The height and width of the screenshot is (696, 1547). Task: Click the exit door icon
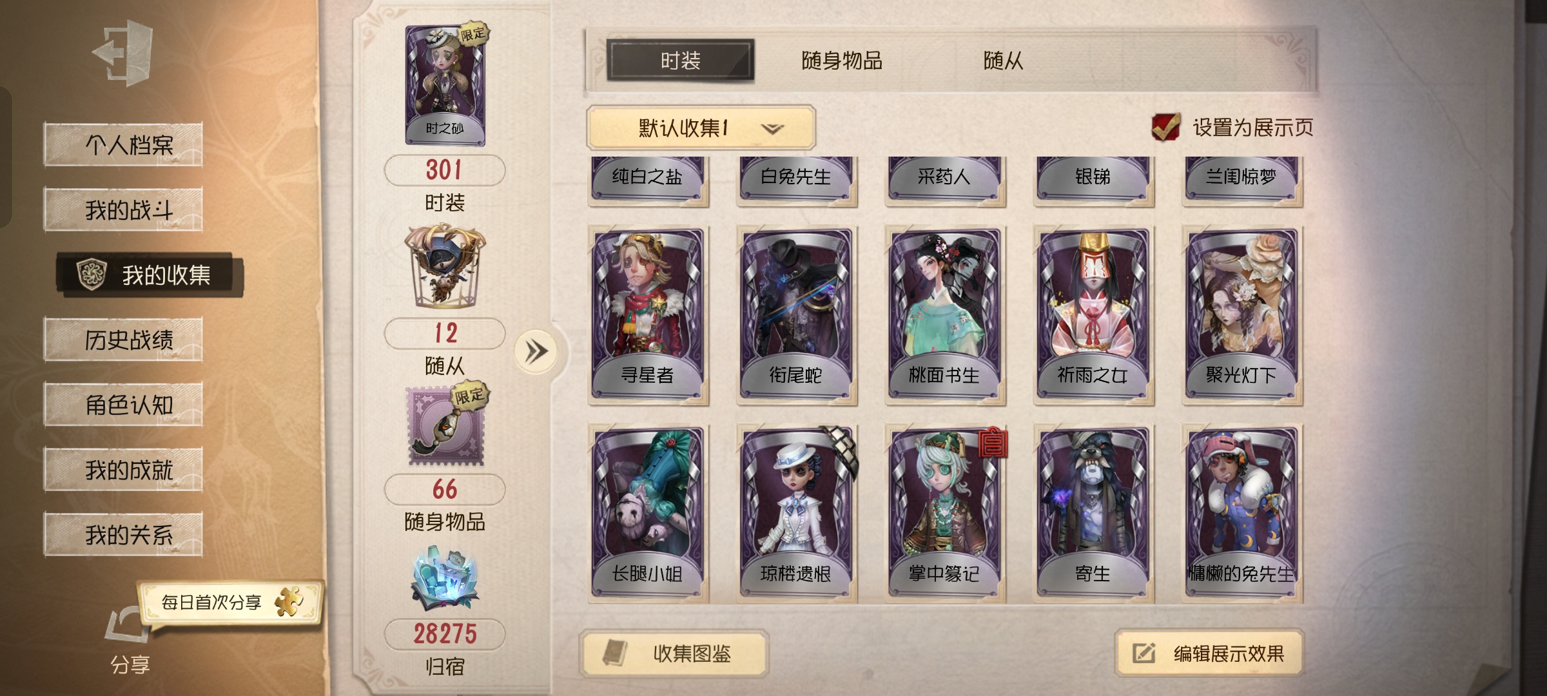click(122, 53)
